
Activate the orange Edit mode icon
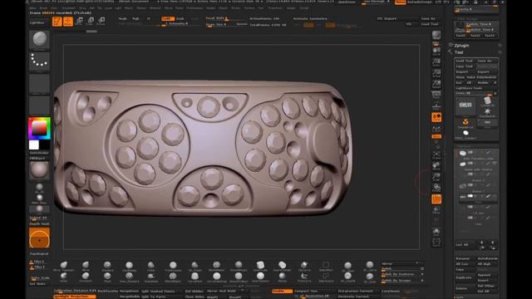pyautogui.click(x=57, y=22)
